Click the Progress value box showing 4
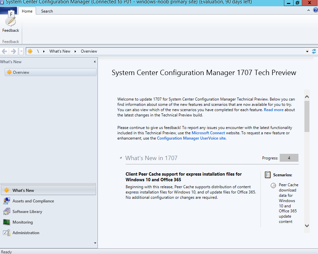Viewport: 318px width, 254px height. [289, 158]
